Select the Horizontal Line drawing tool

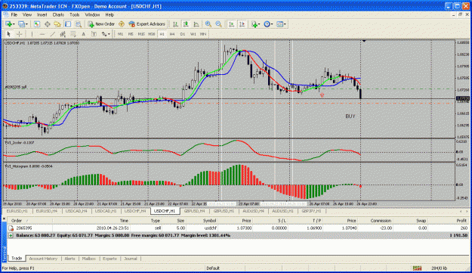42,34
